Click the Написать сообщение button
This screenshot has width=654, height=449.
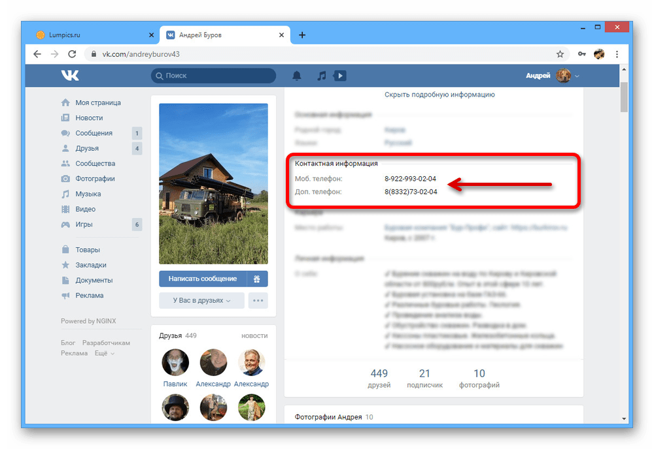203,279
